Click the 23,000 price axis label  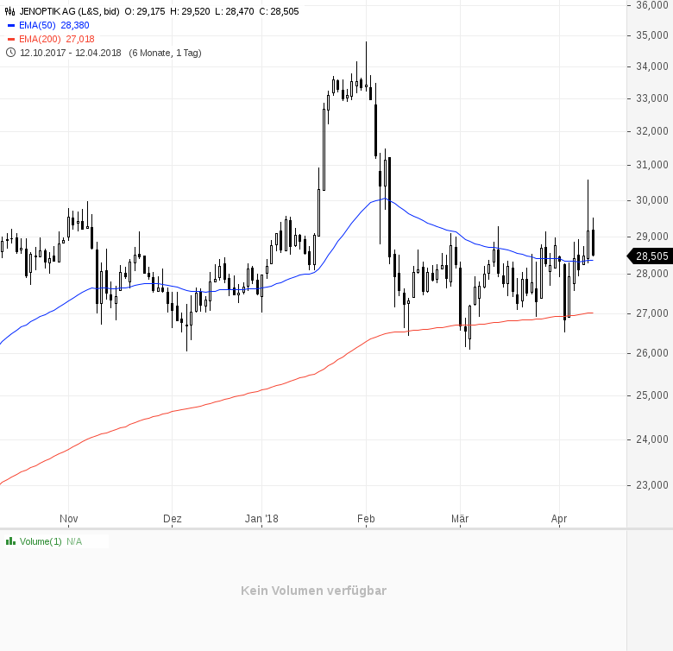click(x=652, y=485)
